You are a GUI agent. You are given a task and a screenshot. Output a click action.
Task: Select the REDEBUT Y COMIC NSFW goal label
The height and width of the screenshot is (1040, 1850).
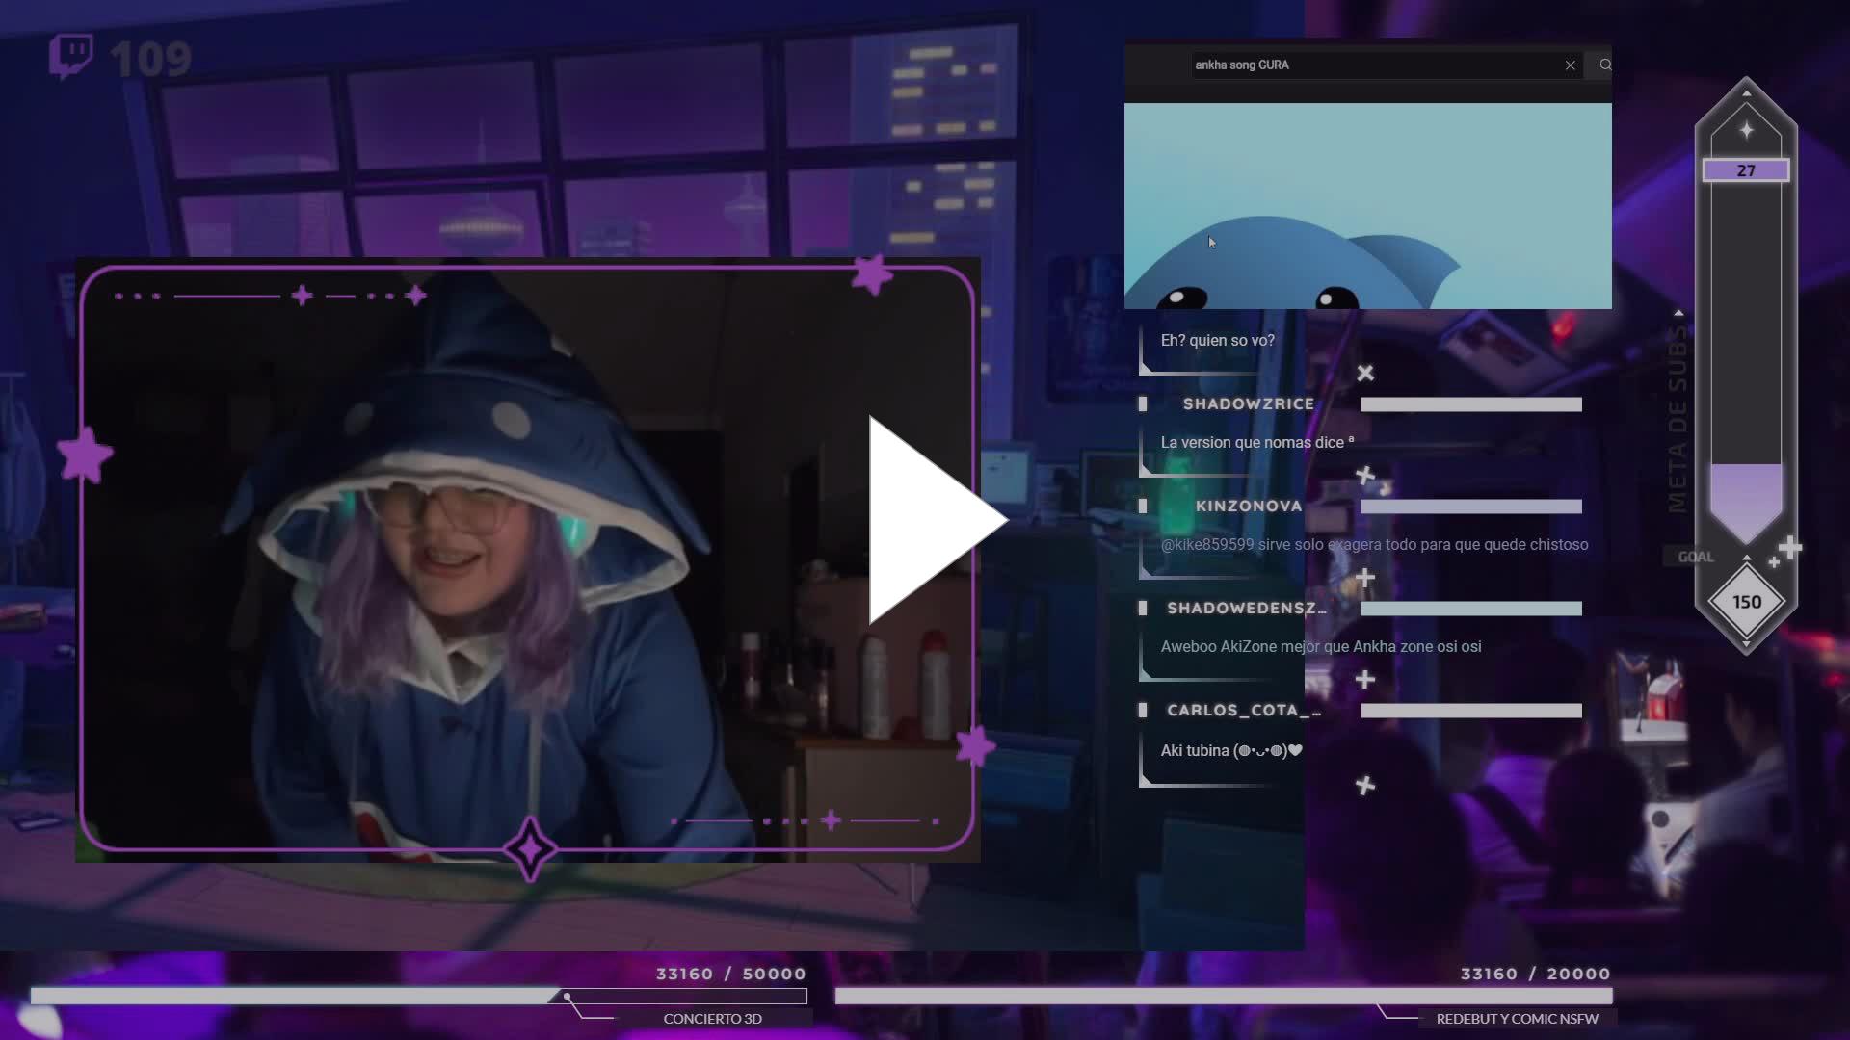point(1517,1018)
